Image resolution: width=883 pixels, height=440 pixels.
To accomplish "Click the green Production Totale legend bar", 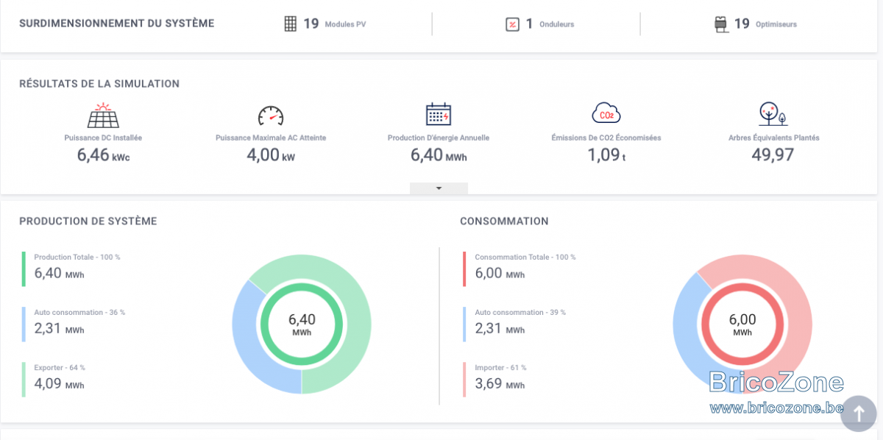I will (x=24, y=269).
